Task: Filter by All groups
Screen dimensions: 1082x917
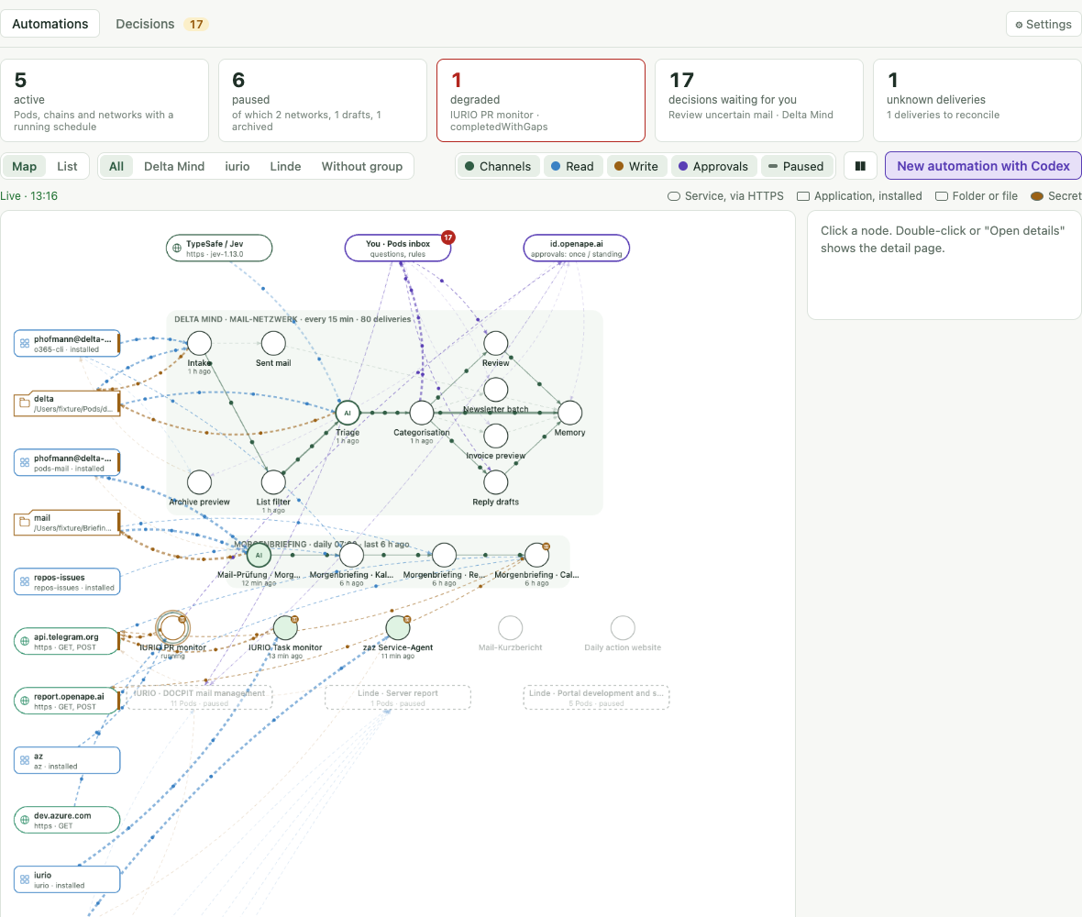Action: (116, 166)
